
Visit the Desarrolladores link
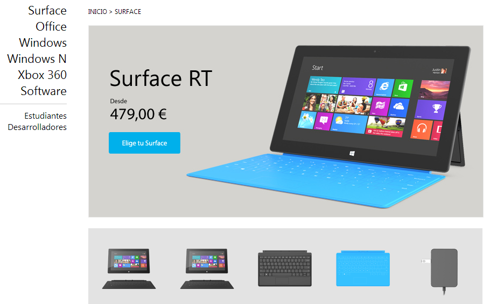point(37,127)
